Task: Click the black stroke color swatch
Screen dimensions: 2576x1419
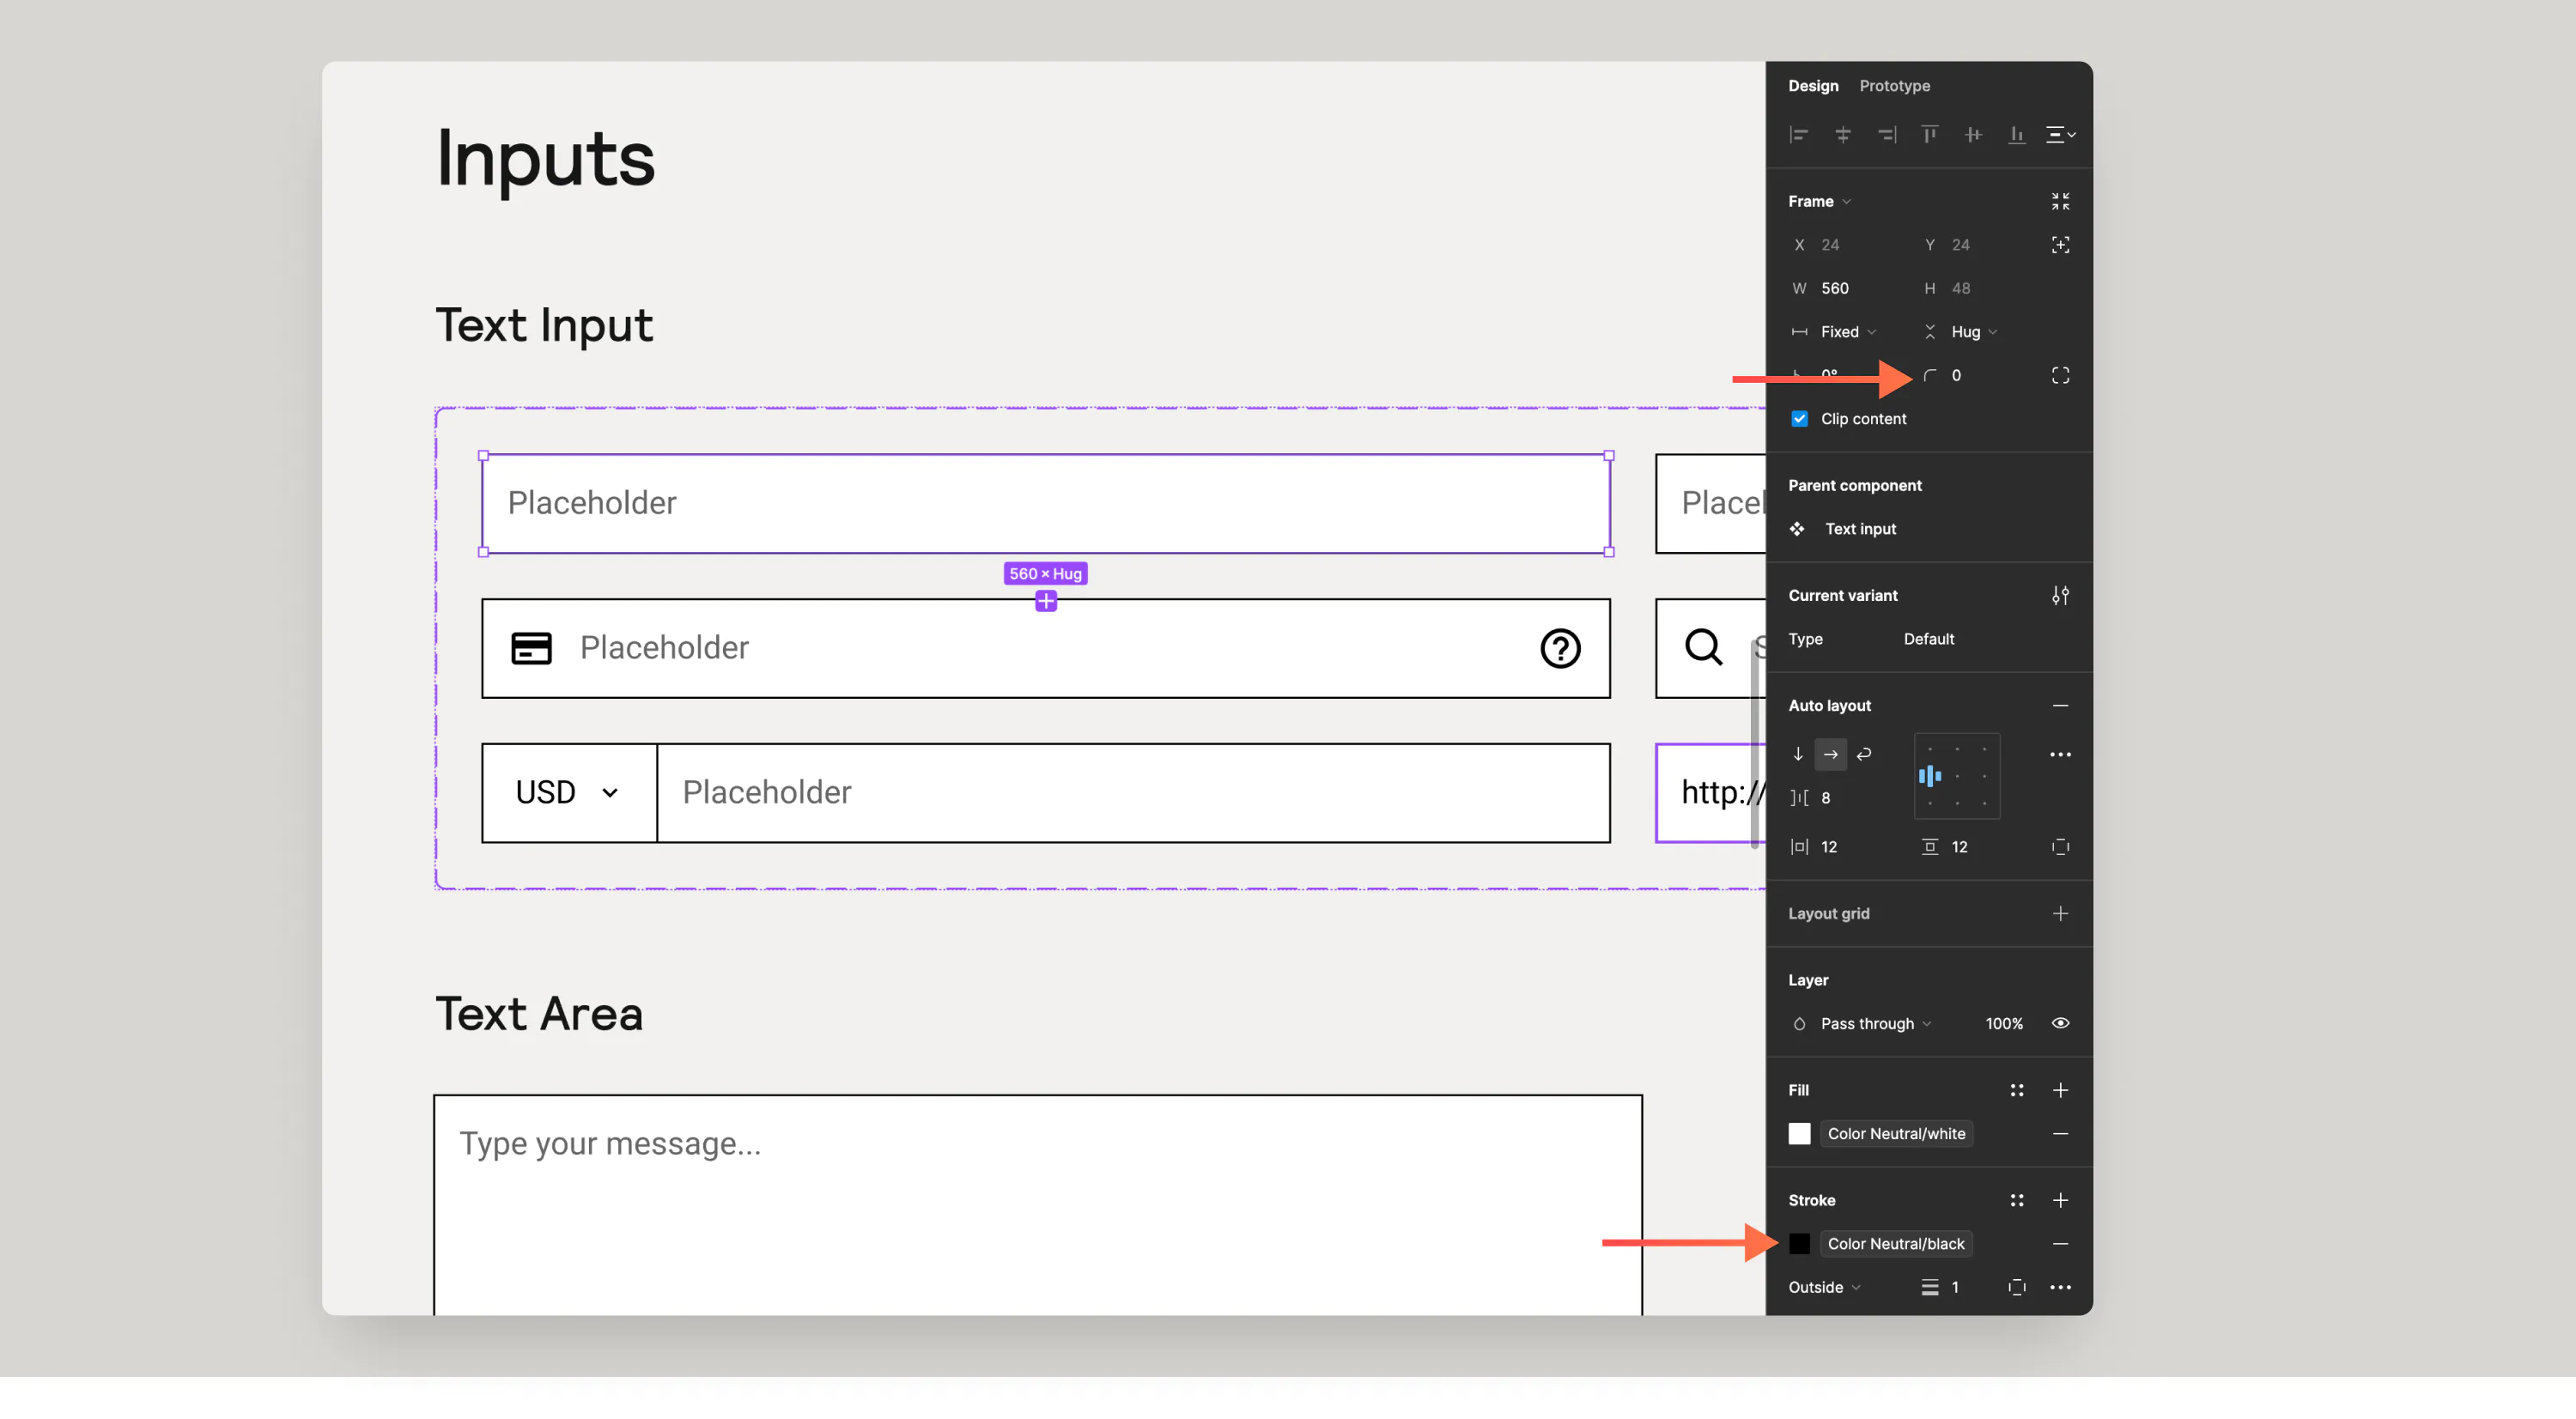Action: click(1799, 1244)
